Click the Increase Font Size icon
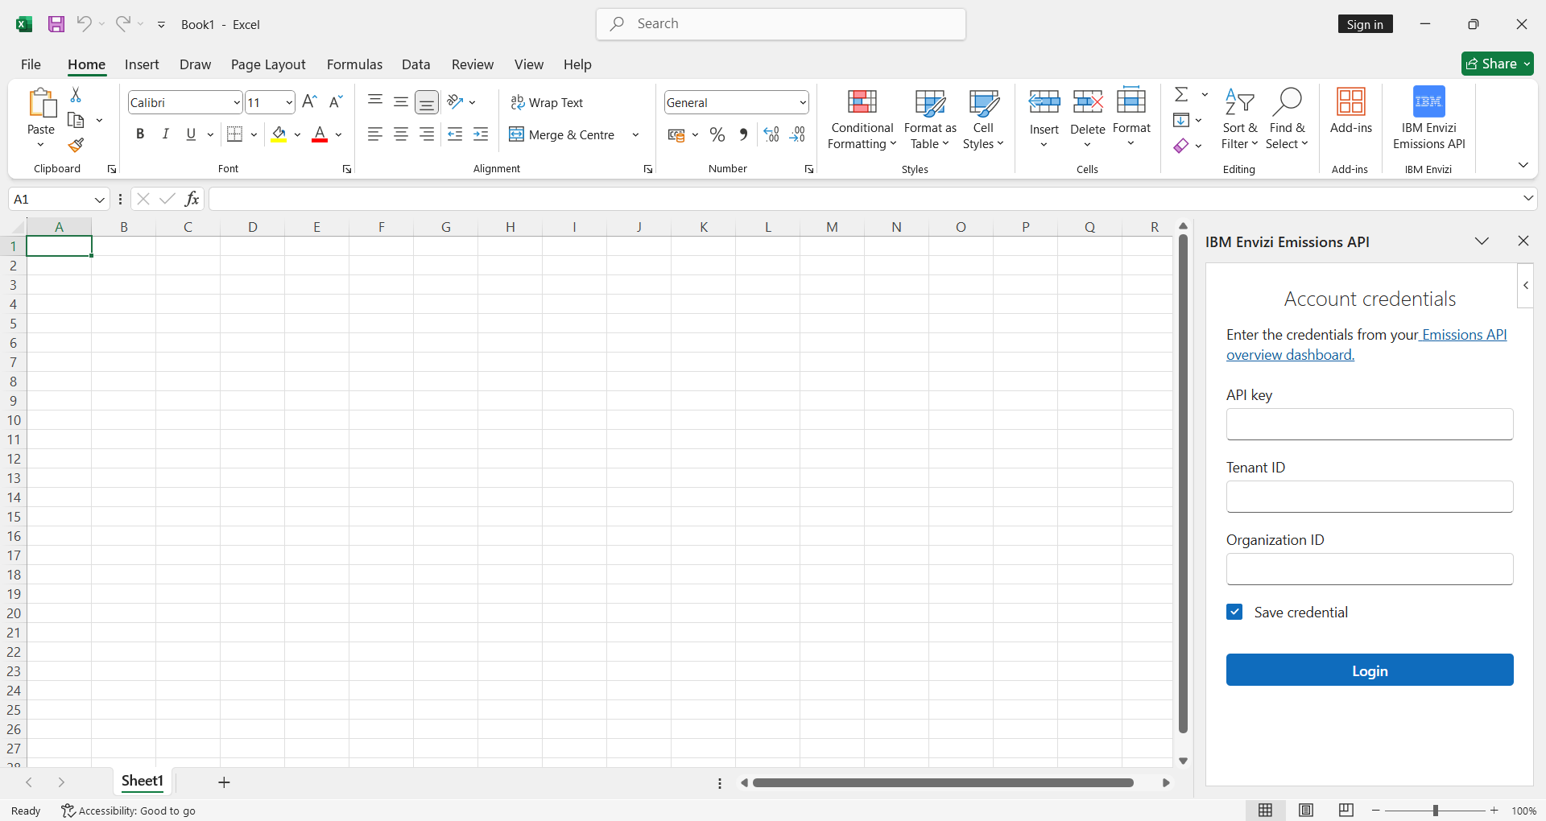This screenshot has height=821, width=1546. point(309,101)
